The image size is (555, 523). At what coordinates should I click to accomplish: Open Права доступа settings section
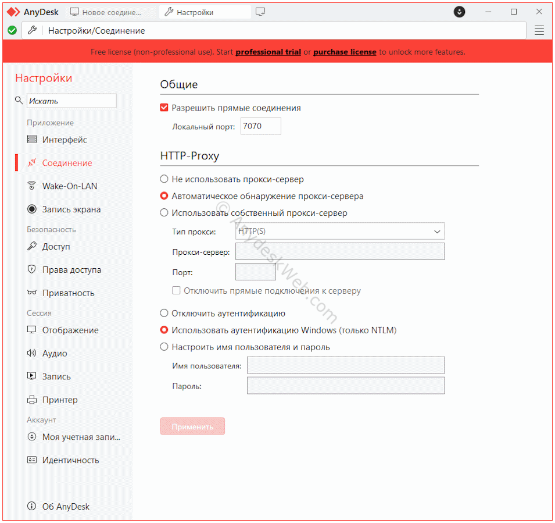coord(71,270)
